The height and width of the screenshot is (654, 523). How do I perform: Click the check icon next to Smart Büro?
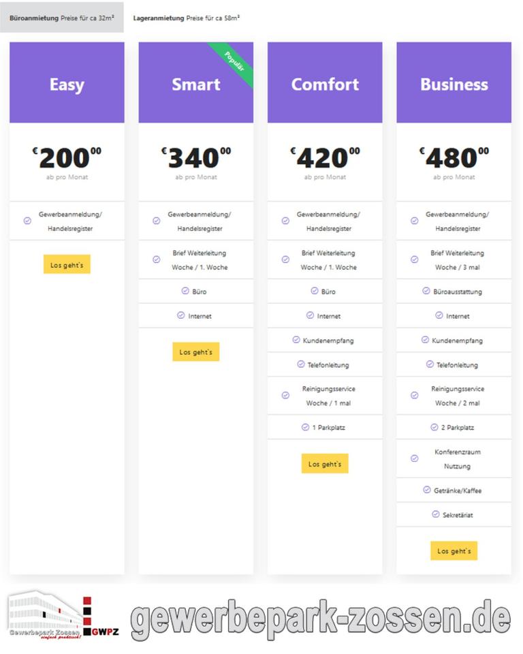coord(185,291)
